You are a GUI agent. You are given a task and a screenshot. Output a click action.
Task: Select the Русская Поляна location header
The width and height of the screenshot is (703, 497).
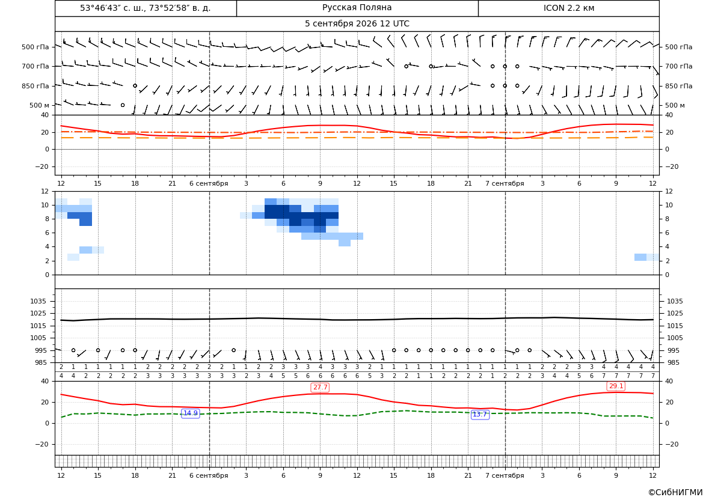pyautogui.click(x=357, y=8)
